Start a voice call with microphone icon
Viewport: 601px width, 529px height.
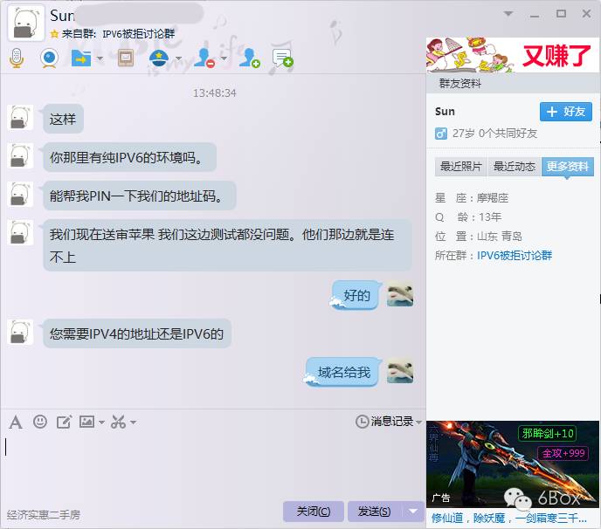point(17,58)
